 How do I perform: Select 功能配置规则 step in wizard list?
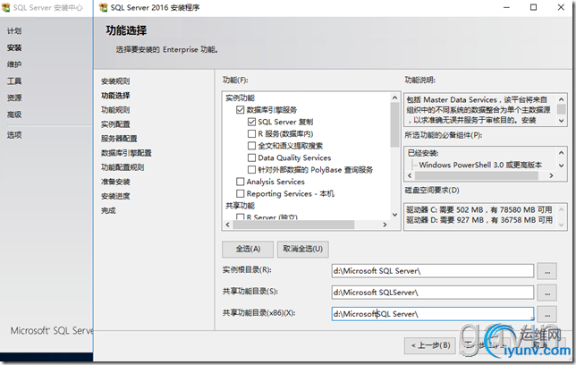pos(123,167)
